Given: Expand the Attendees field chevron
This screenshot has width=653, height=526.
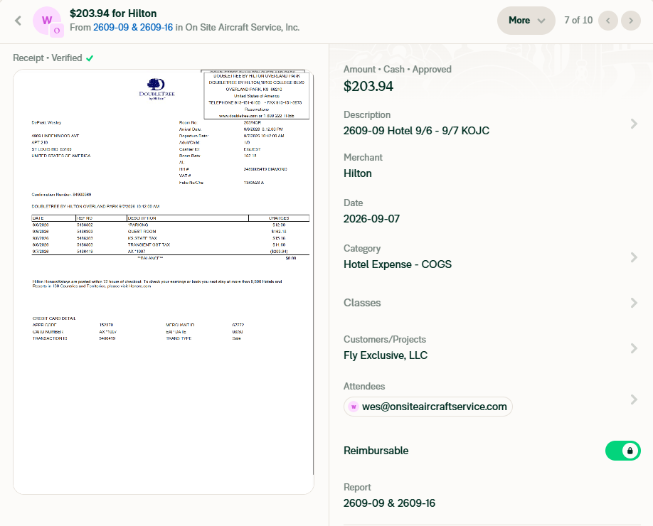Looking at the screenshot, I should (634, 399).
